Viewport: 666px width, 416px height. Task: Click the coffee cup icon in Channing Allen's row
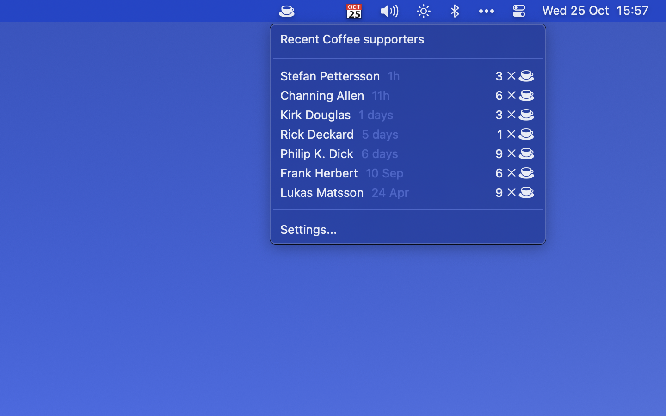pyautogui.click(x=526, y=95)
